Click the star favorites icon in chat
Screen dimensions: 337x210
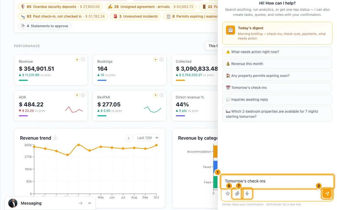pyautogui.click(x=228, y=194)
